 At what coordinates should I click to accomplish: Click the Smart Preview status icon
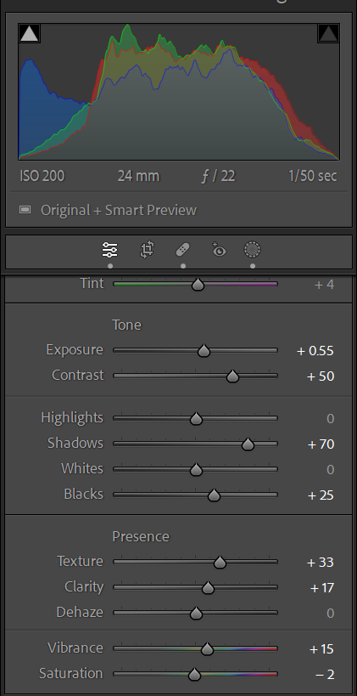[x=25, y=210]
